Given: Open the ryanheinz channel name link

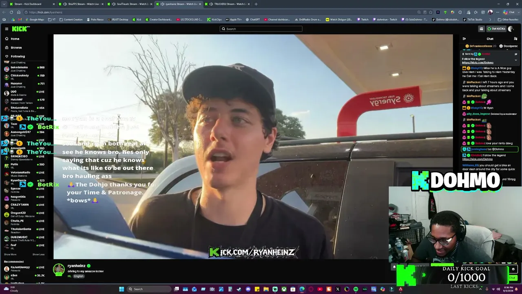Looking at the screenshot, I should point(76,266).
